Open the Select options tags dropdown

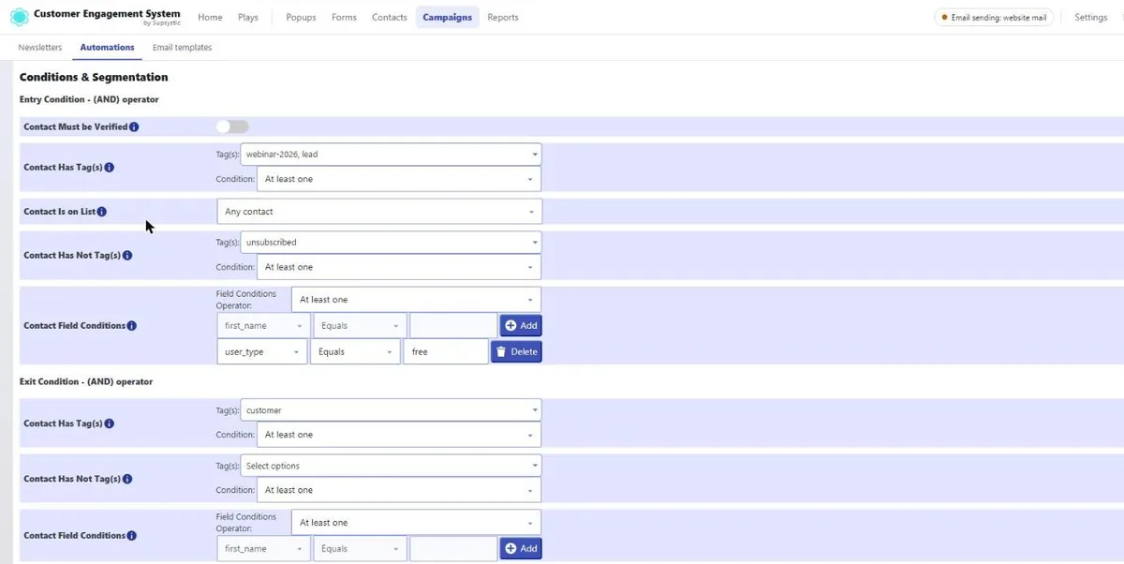(x=391, y=466)
